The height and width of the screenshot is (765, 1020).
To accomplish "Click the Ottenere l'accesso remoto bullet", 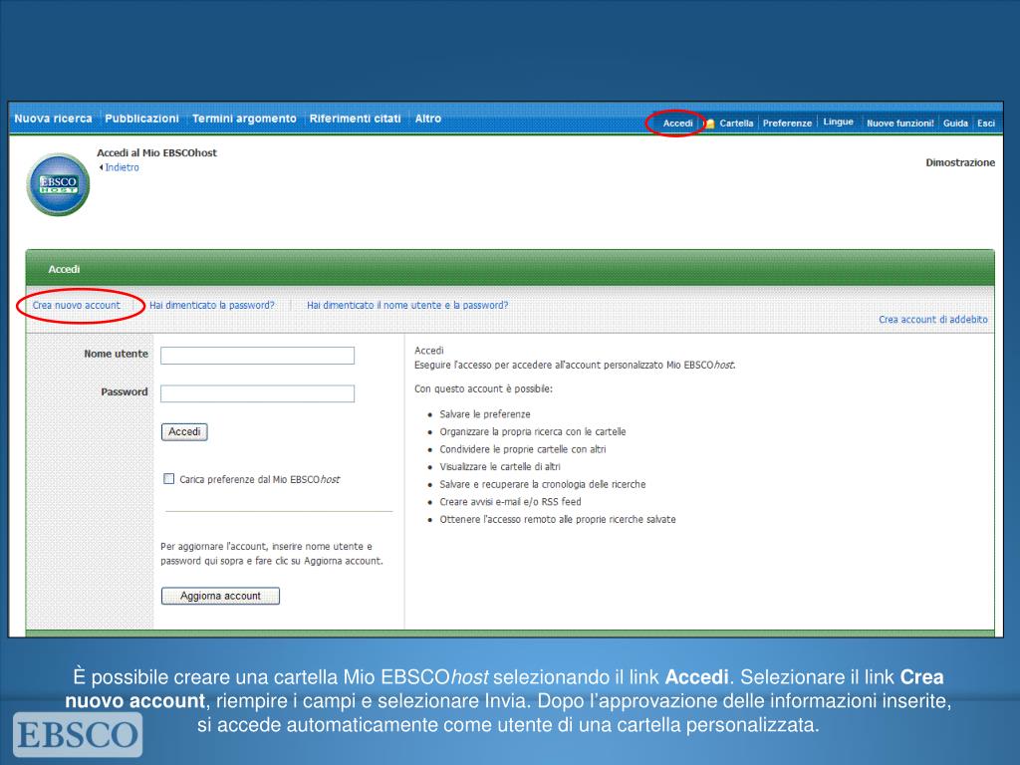I will click(x=558, y=520).
